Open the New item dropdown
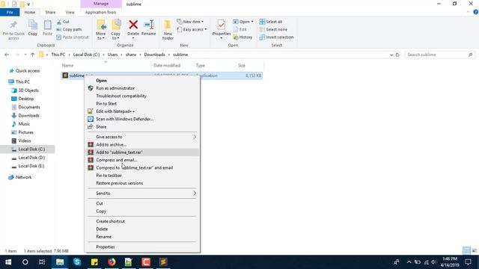Screen dimensions: 479x269 (x=190, y=22)
